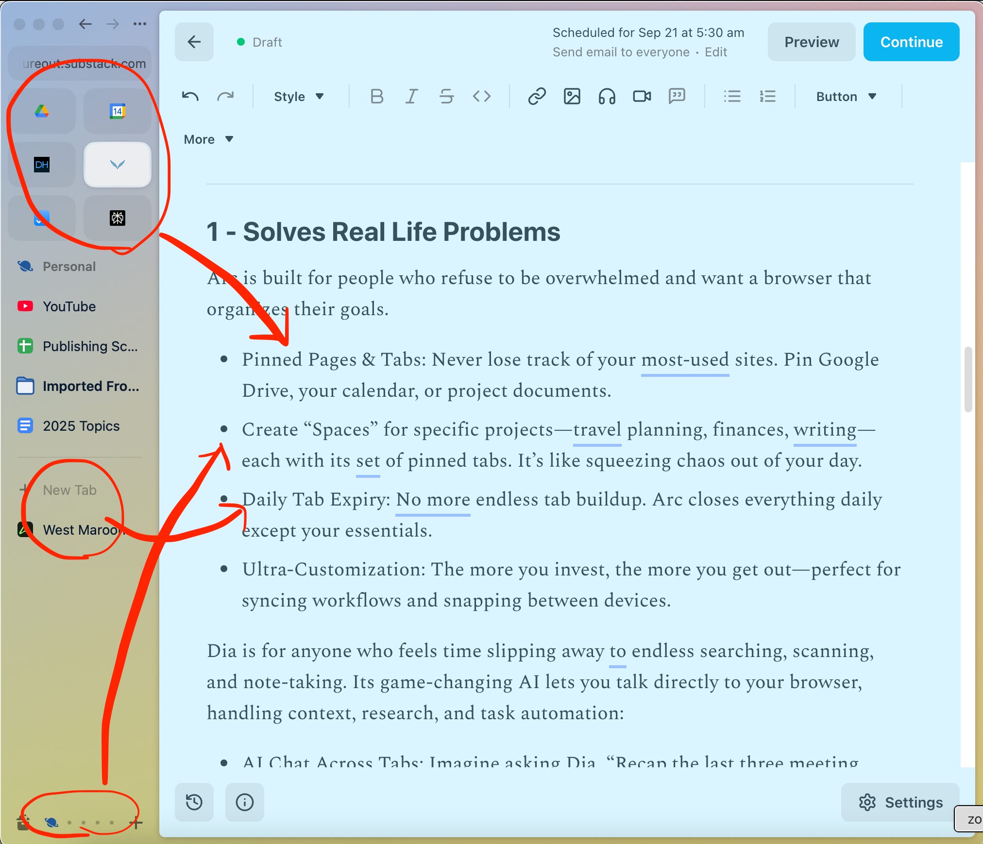
Task: Click the Undo arrow in editor toolbar
Action: click(190, 97)
